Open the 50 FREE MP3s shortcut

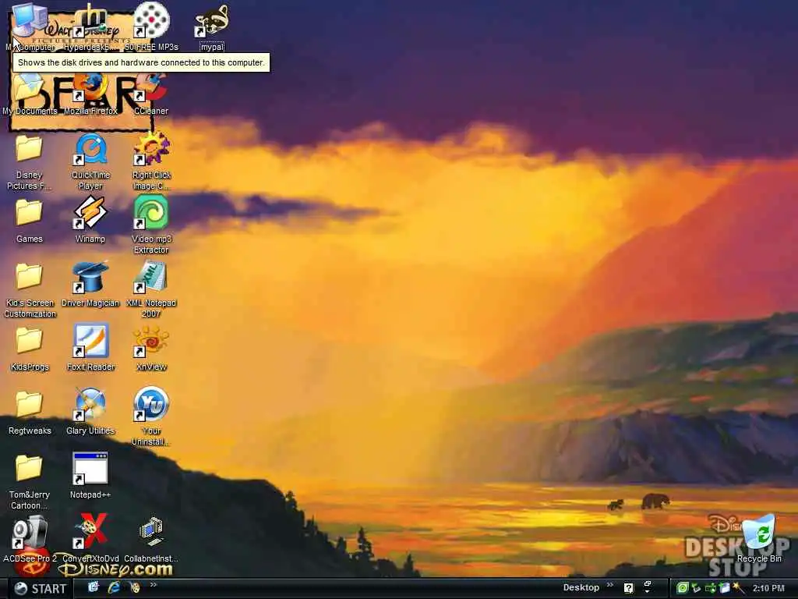(152, 27)
